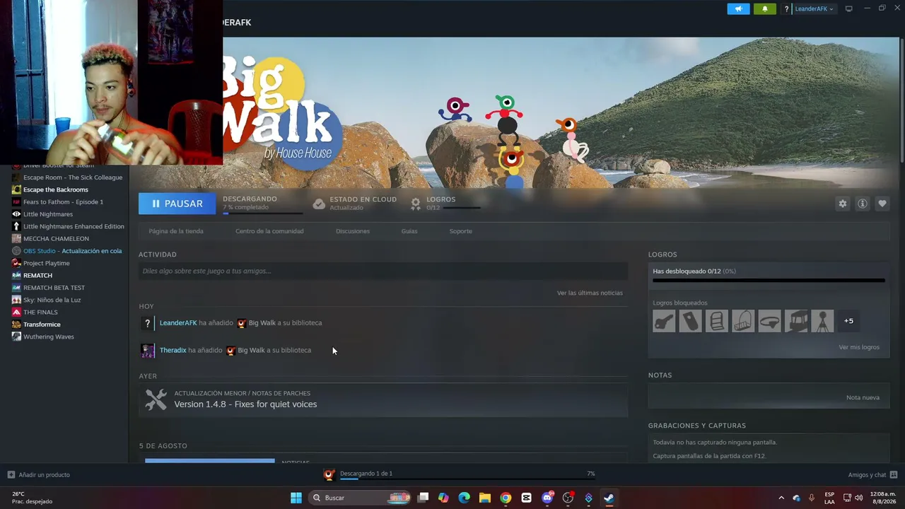
Task: Select Transformice in library
Action: click(x=42, y=324)
